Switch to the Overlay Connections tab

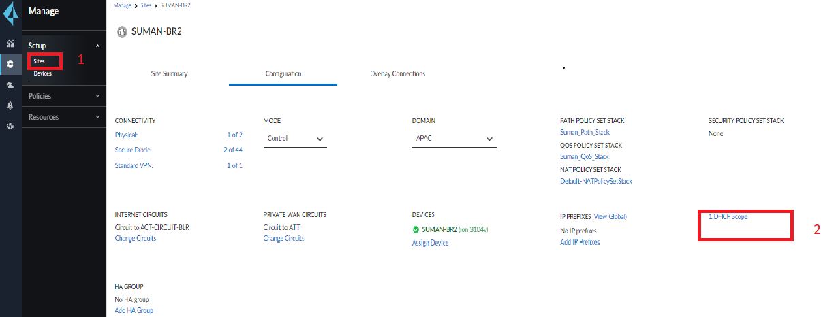[x=397, y=73]
